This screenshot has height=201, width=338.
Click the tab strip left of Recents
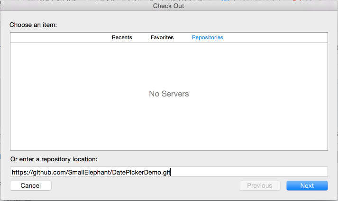point(57,37)
